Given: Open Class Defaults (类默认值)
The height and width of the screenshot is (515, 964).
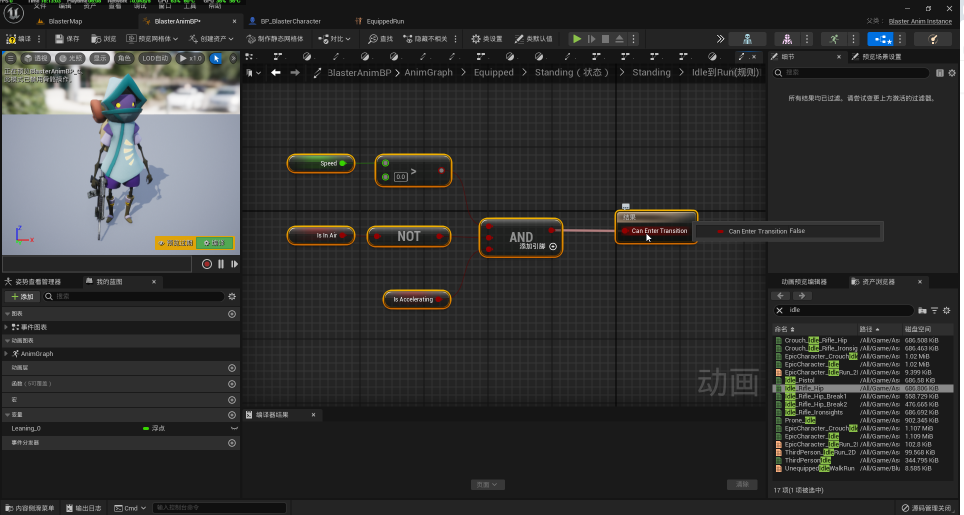Looking at the screenshot, I should (x=533, y=39).
